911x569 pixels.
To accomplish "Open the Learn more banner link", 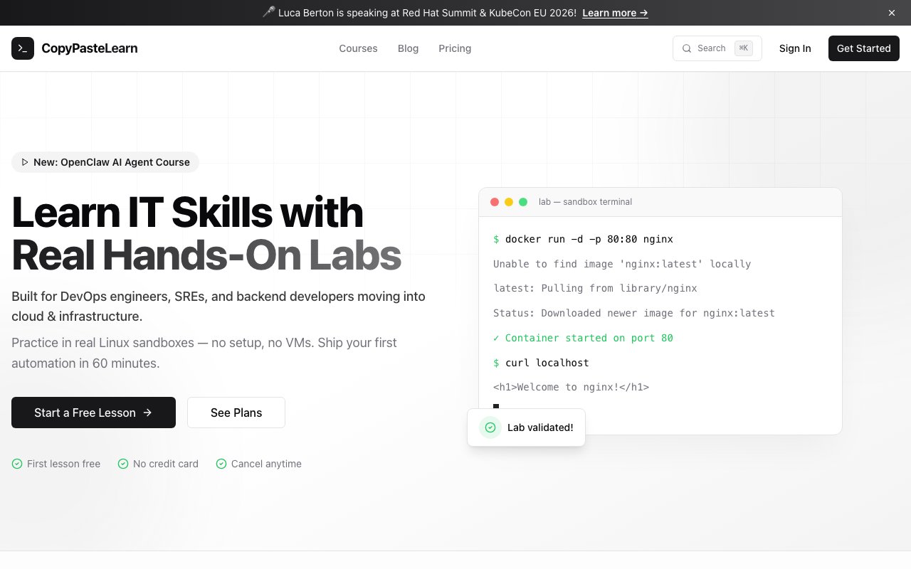I will pos(615,13).
